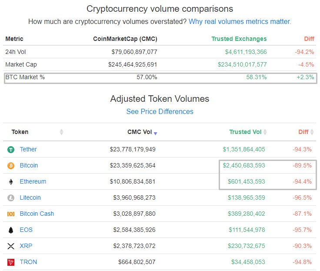Click the orange Bitcoin logo icon
Screen dimensions: 320x271
(11, 166)
